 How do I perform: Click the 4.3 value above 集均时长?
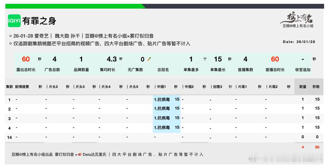(x=112, y=59)
